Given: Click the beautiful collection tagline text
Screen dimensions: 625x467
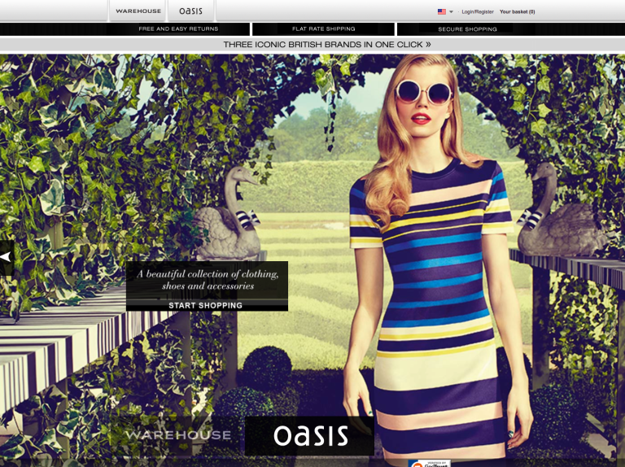Looking at the screenshot, I should 207,280.
